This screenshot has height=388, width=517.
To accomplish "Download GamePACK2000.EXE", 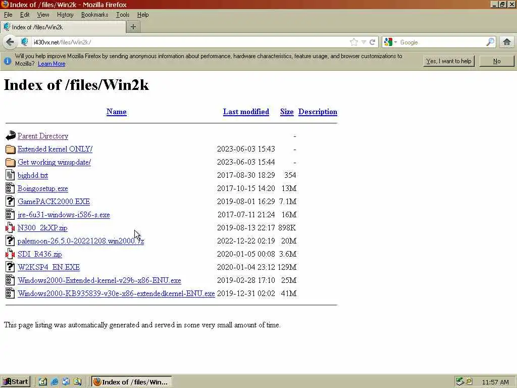I will point(54,202).
